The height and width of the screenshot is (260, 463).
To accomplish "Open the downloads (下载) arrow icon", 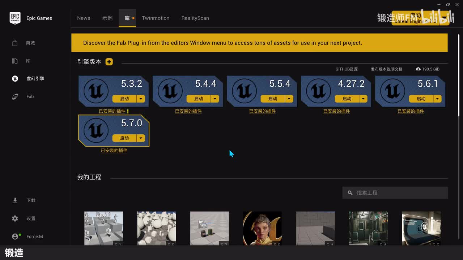I will click(x=15, y=200).
